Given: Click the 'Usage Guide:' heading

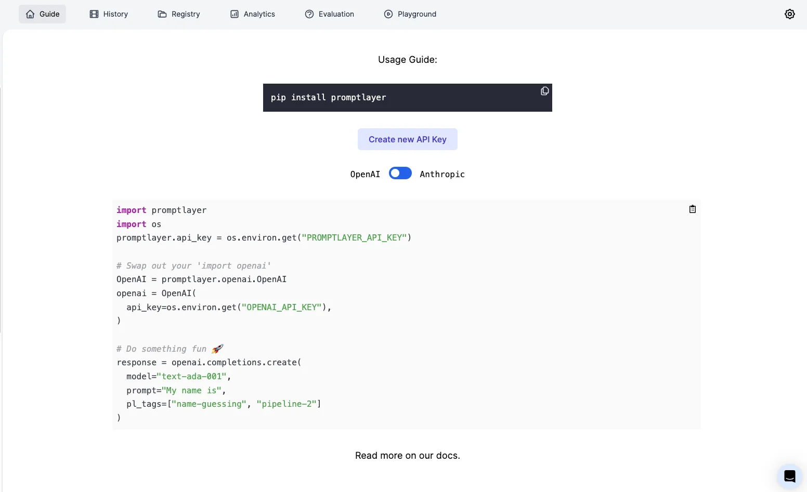Looking at the screenshot, I should 408,60.
